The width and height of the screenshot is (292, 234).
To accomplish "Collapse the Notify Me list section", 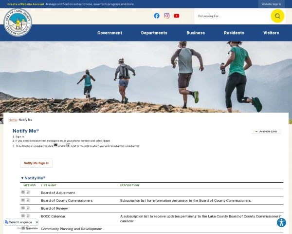I will [x=33, y=178].
